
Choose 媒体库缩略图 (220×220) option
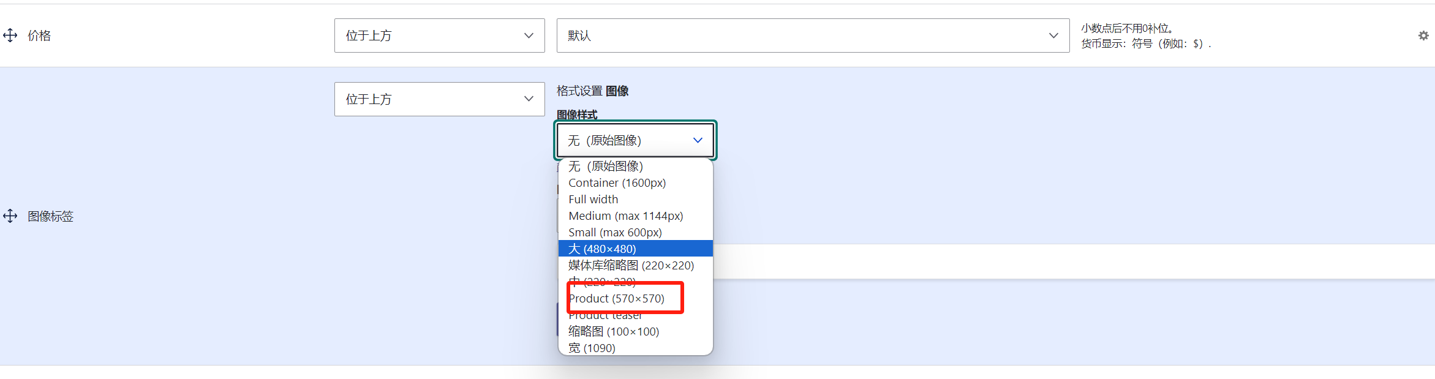pyautogui.click(x=635, y=265)
